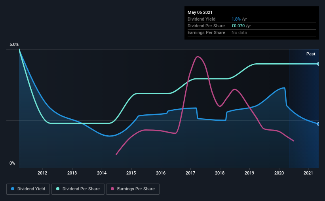Click the 1.8% dividend yield value
325x201 pixels.
pos(236,19)
